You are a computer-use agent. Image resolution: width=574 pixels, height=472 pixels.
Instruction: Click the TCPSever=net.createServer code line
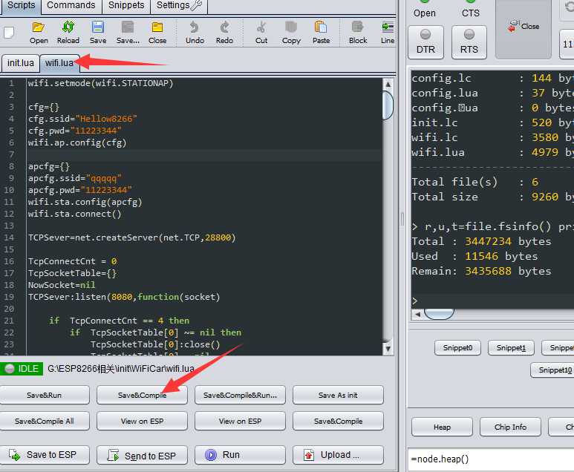pyautogui.click(x=131, y=237)
